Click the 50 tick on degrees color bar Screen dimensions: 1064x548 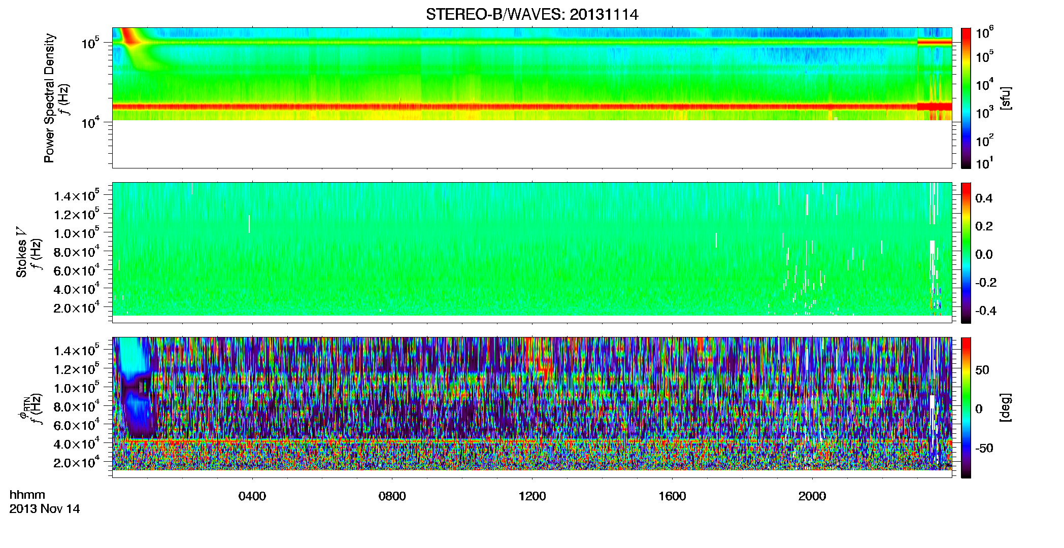pos(982,370)
